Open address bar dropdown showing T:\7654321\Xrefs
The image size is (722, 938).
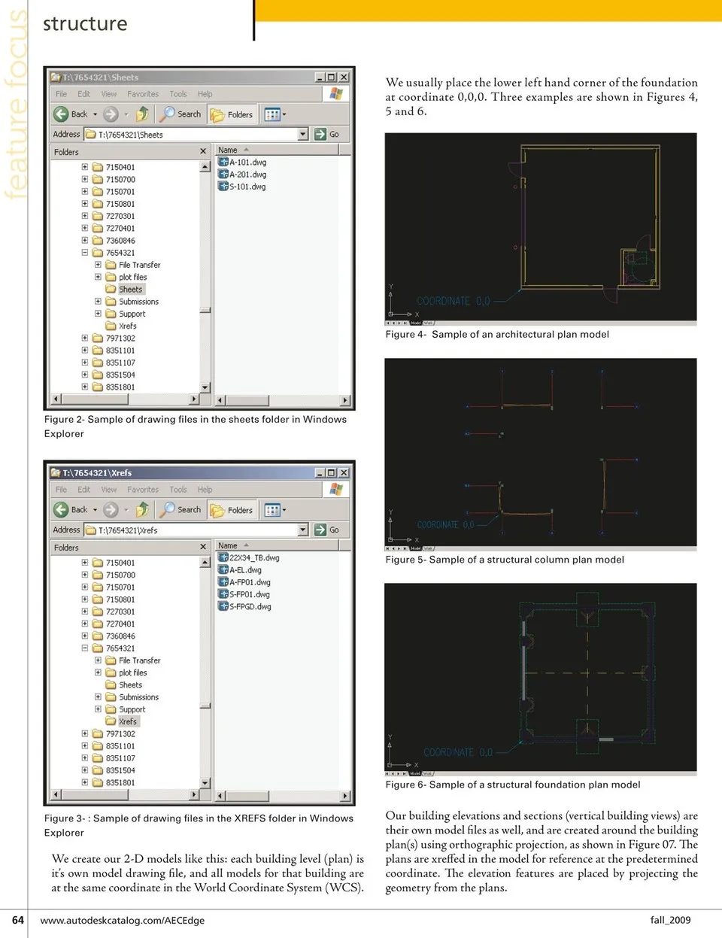303,530
